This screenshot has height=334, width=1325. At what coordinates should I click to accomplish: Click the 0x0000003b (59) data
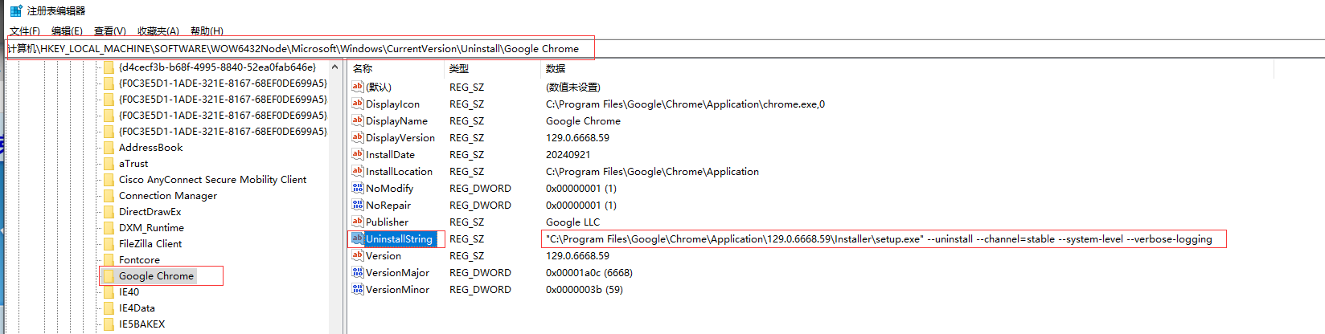[585, 290]
